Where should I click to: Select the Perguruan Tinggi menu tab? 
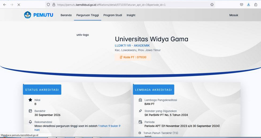coord(87,15)
